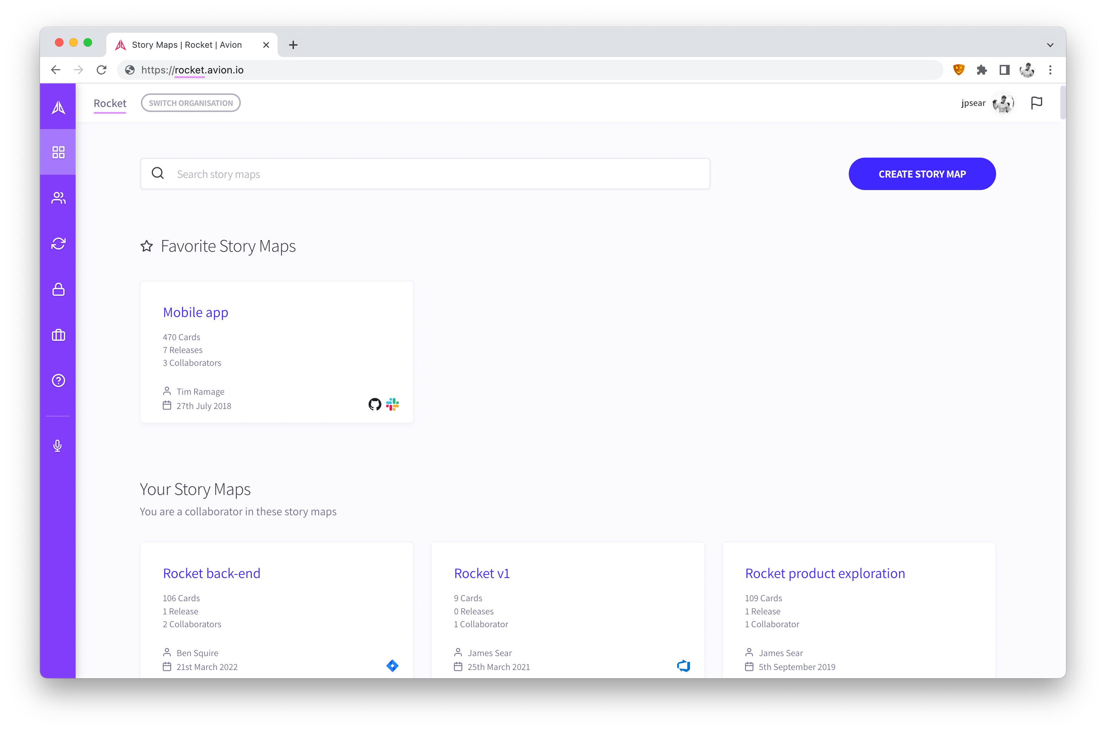Click the search magnifier icon
The height and width of the screenshot is (731, 1106).
[158, 173]
